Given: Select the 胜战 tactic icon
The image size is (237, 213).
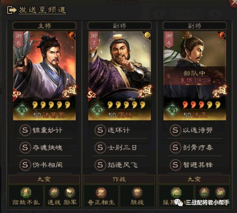Looking at the screenshot, I should (x=137, y=193).
